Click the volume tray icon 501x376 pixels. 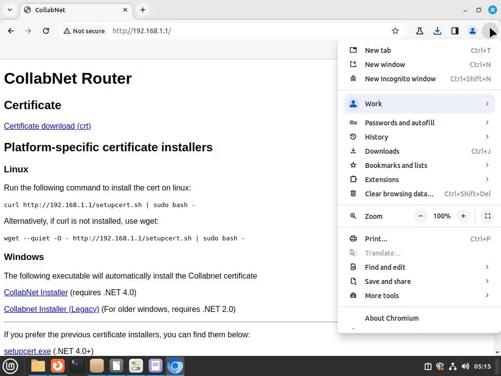point(465,366)
